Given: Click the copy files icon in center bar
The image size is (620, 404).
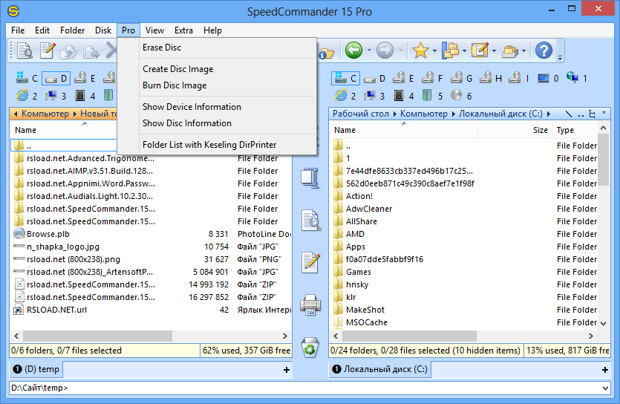Looking at the screenshot, I should point(310,178).
